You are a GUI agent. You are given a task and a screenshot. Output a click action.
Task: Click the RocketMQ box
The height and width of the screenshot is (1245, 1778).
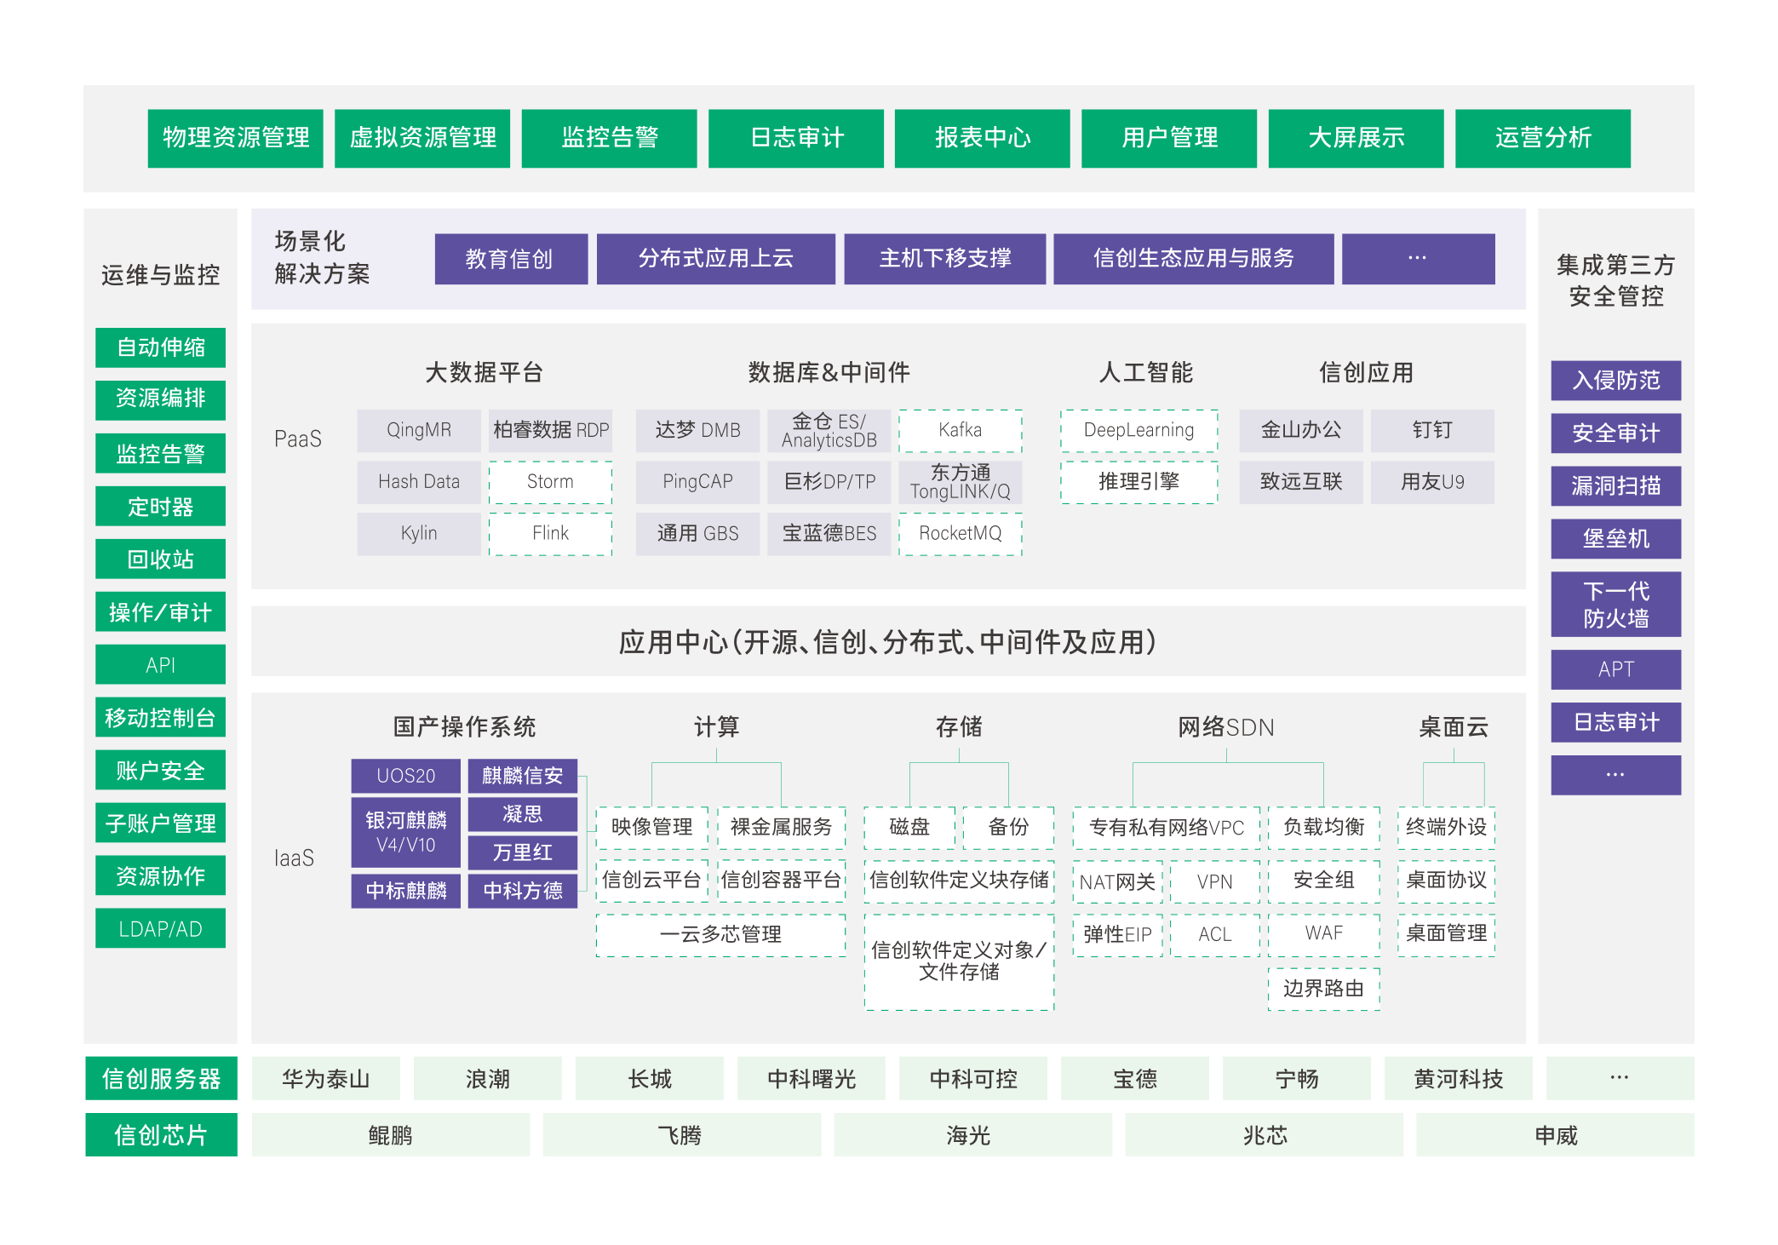pyautogui.click(x=961, y=534)
